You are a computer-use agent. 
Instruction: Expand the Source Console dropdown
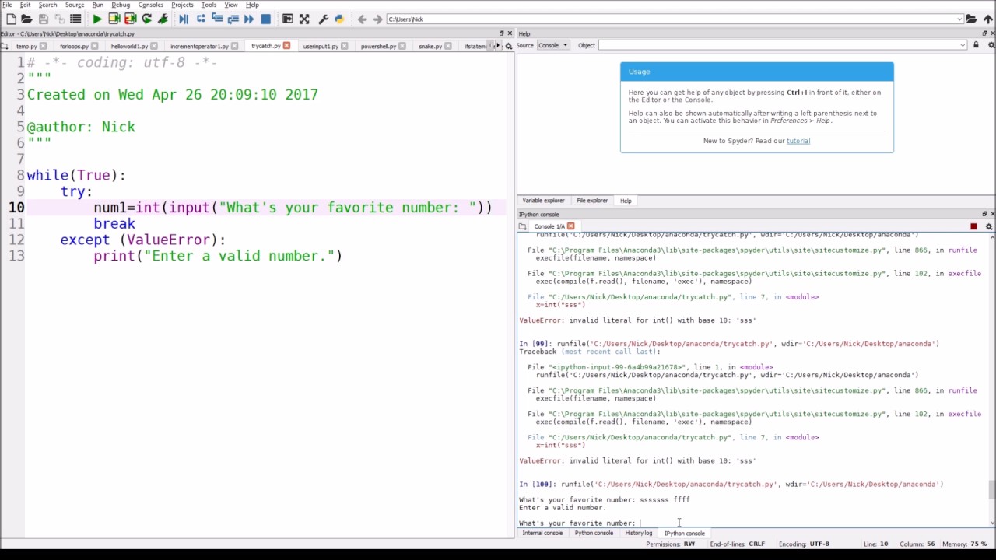click(553, 45)
